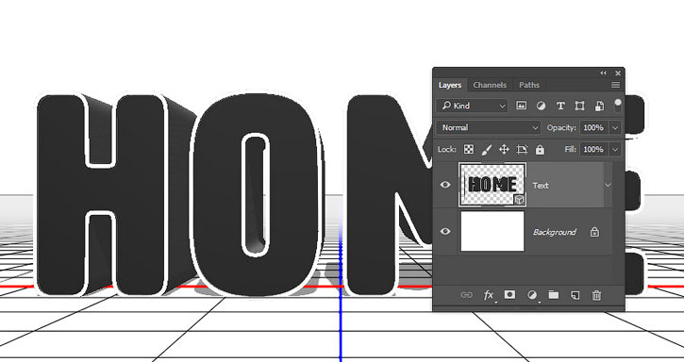This screenshot has width=684, height=362.
Task: Create a new group
Action: pyautogui.click(x=554, y=295)
